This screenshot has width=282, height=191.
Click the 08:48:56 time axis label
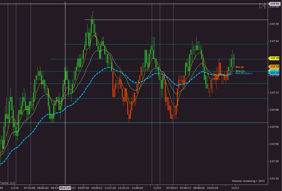point(199,188)
